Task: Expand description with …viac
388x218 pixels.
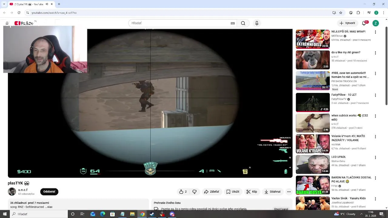Action: (48, 207)
